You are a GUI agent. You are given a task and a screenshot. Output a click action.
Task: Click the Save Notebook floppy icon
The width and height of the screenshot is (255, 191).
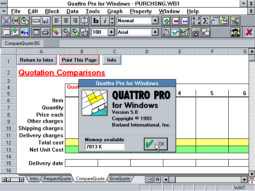(x=25, y=32)
